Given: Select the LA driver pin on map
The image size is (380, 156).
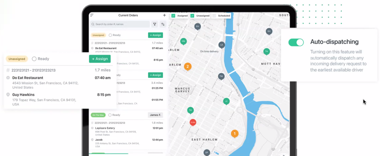Looking at the screenshot, I should click(222, 44).
